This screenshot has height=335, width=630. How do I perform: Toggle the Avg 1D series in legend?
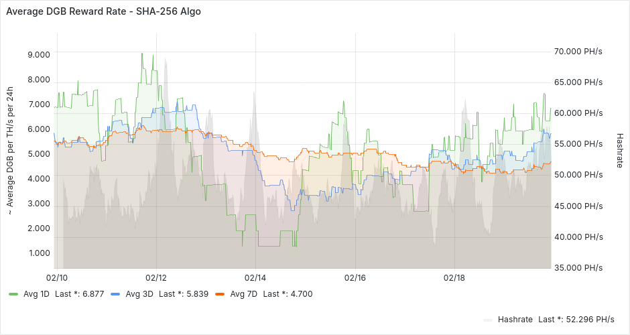pos(36,294)
